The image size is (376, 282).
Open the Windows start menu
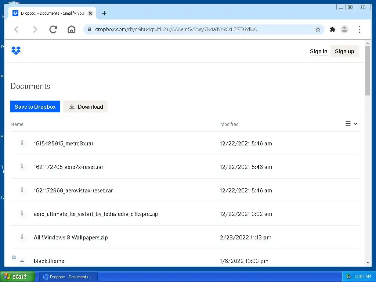pyautogui.click(x=17, y=276)
